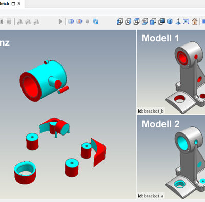Activate the blue shaded-with-edges cube icon
The image size is (205, 202).
click(153, 21)
